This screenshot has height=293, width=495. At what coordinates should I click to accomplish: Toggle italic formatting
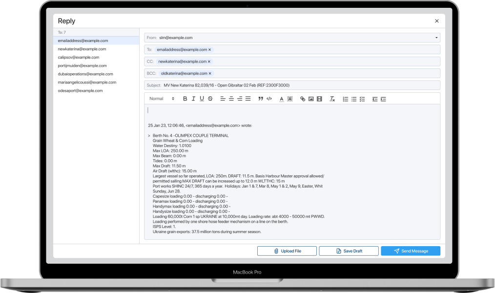click(193, 99)
